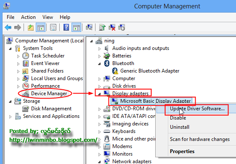Click the Update Driver Software toolbar icon
Image resolution: width=236 pixels, height=164 pixels.
pos(102,27)
